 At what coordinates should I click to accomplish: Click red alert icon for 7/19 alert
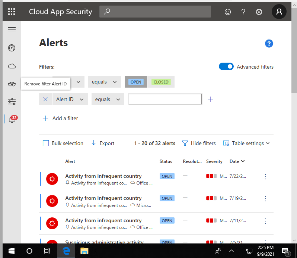52,201
